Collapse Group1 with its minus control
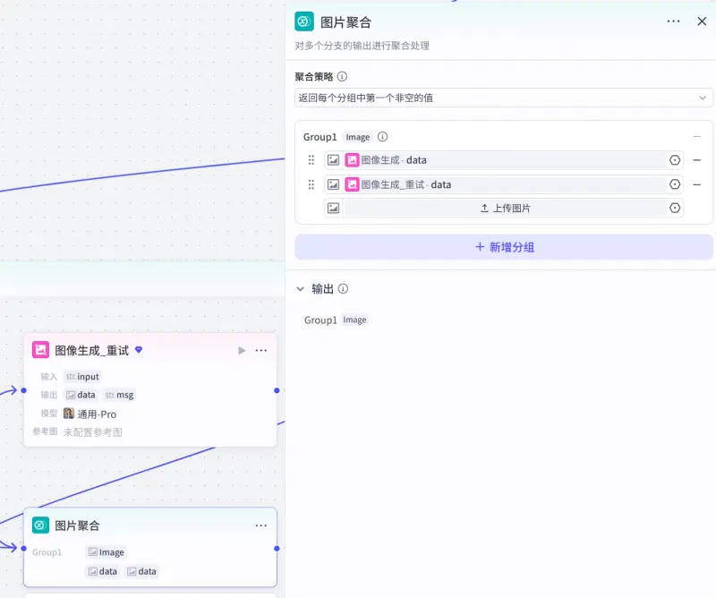 click(696, 137)
